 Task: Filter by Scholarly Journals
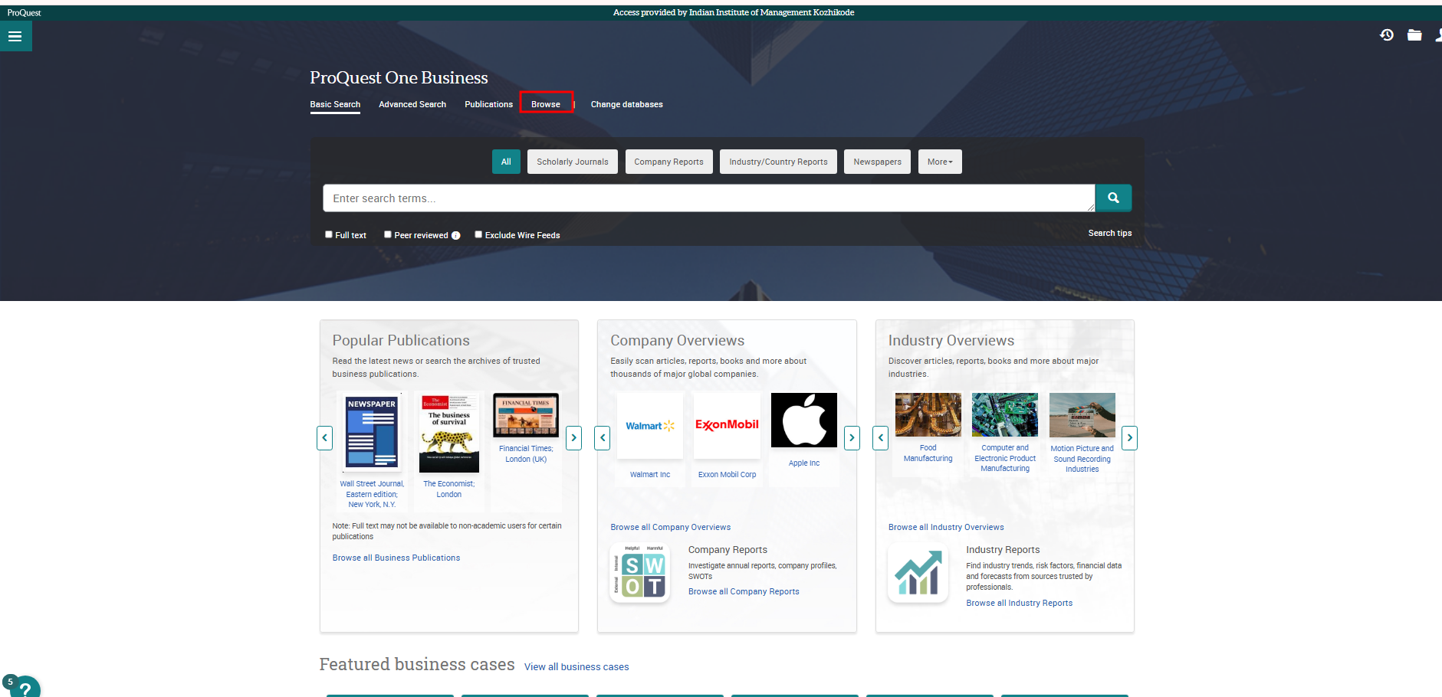click(572, 162)
